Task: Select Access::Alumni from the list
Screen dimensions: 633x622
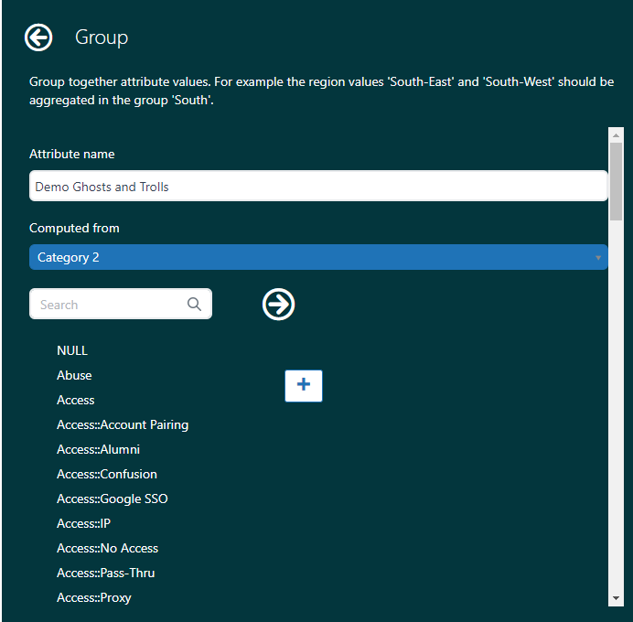Action: tap(98, 449)
